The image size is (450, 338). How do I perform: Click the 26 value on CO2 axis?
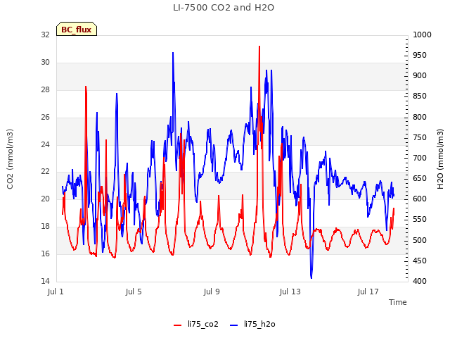(x=45, y=117)
